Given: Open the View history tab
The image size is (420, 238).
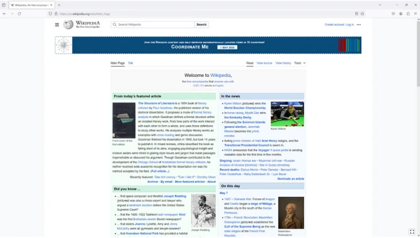Looking at the screenshot, I should tap(283, 63).
